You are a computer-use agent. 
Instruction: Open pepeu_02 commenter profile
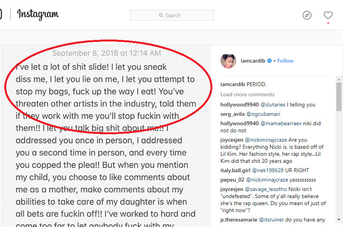coord(232,180)
